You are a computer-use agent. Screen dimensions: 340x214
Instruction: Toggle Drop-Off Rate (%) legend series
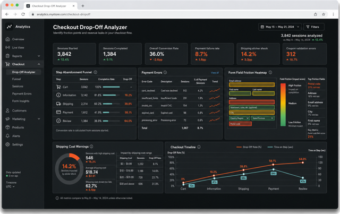[249, 147]
